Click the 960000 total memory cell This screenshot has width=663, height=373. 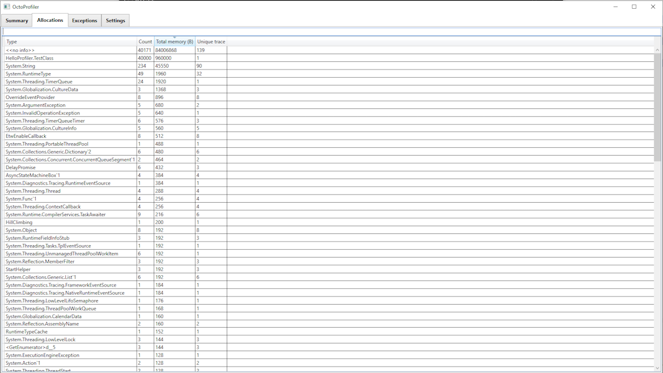(175, 58)
